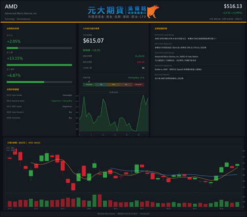Select the BMO Capital rating row

point(40,107)
